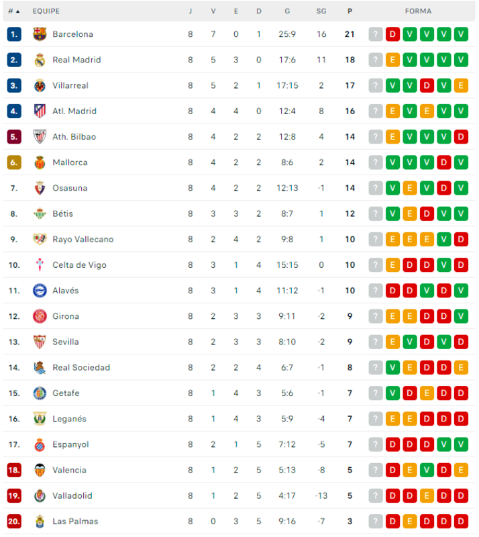The height and width of the screenshot is (537, 479).
Task: Click the FORMA column header
Action: click(x=418, y=11)
